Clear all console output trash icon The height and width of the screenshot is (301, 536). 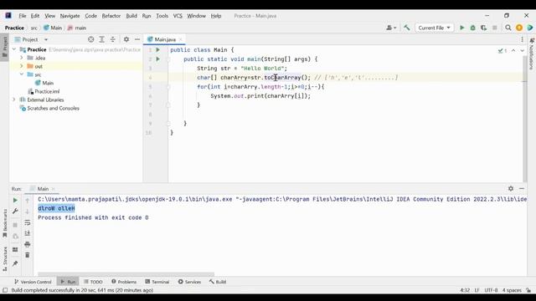point(28,255)
